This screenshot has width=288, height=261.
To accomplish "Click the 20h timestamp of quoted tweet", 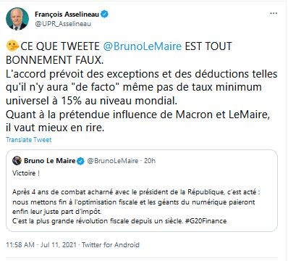I will 150,161.
